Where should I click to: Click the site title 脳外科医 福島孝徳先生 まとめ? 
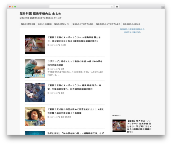pyautogui.click(x=40, y=14)
